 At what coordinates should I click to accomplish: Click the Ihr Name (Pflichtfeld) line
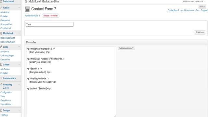(x=41, y=49)
